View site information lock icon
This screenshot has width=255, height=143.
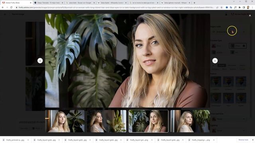16,8
